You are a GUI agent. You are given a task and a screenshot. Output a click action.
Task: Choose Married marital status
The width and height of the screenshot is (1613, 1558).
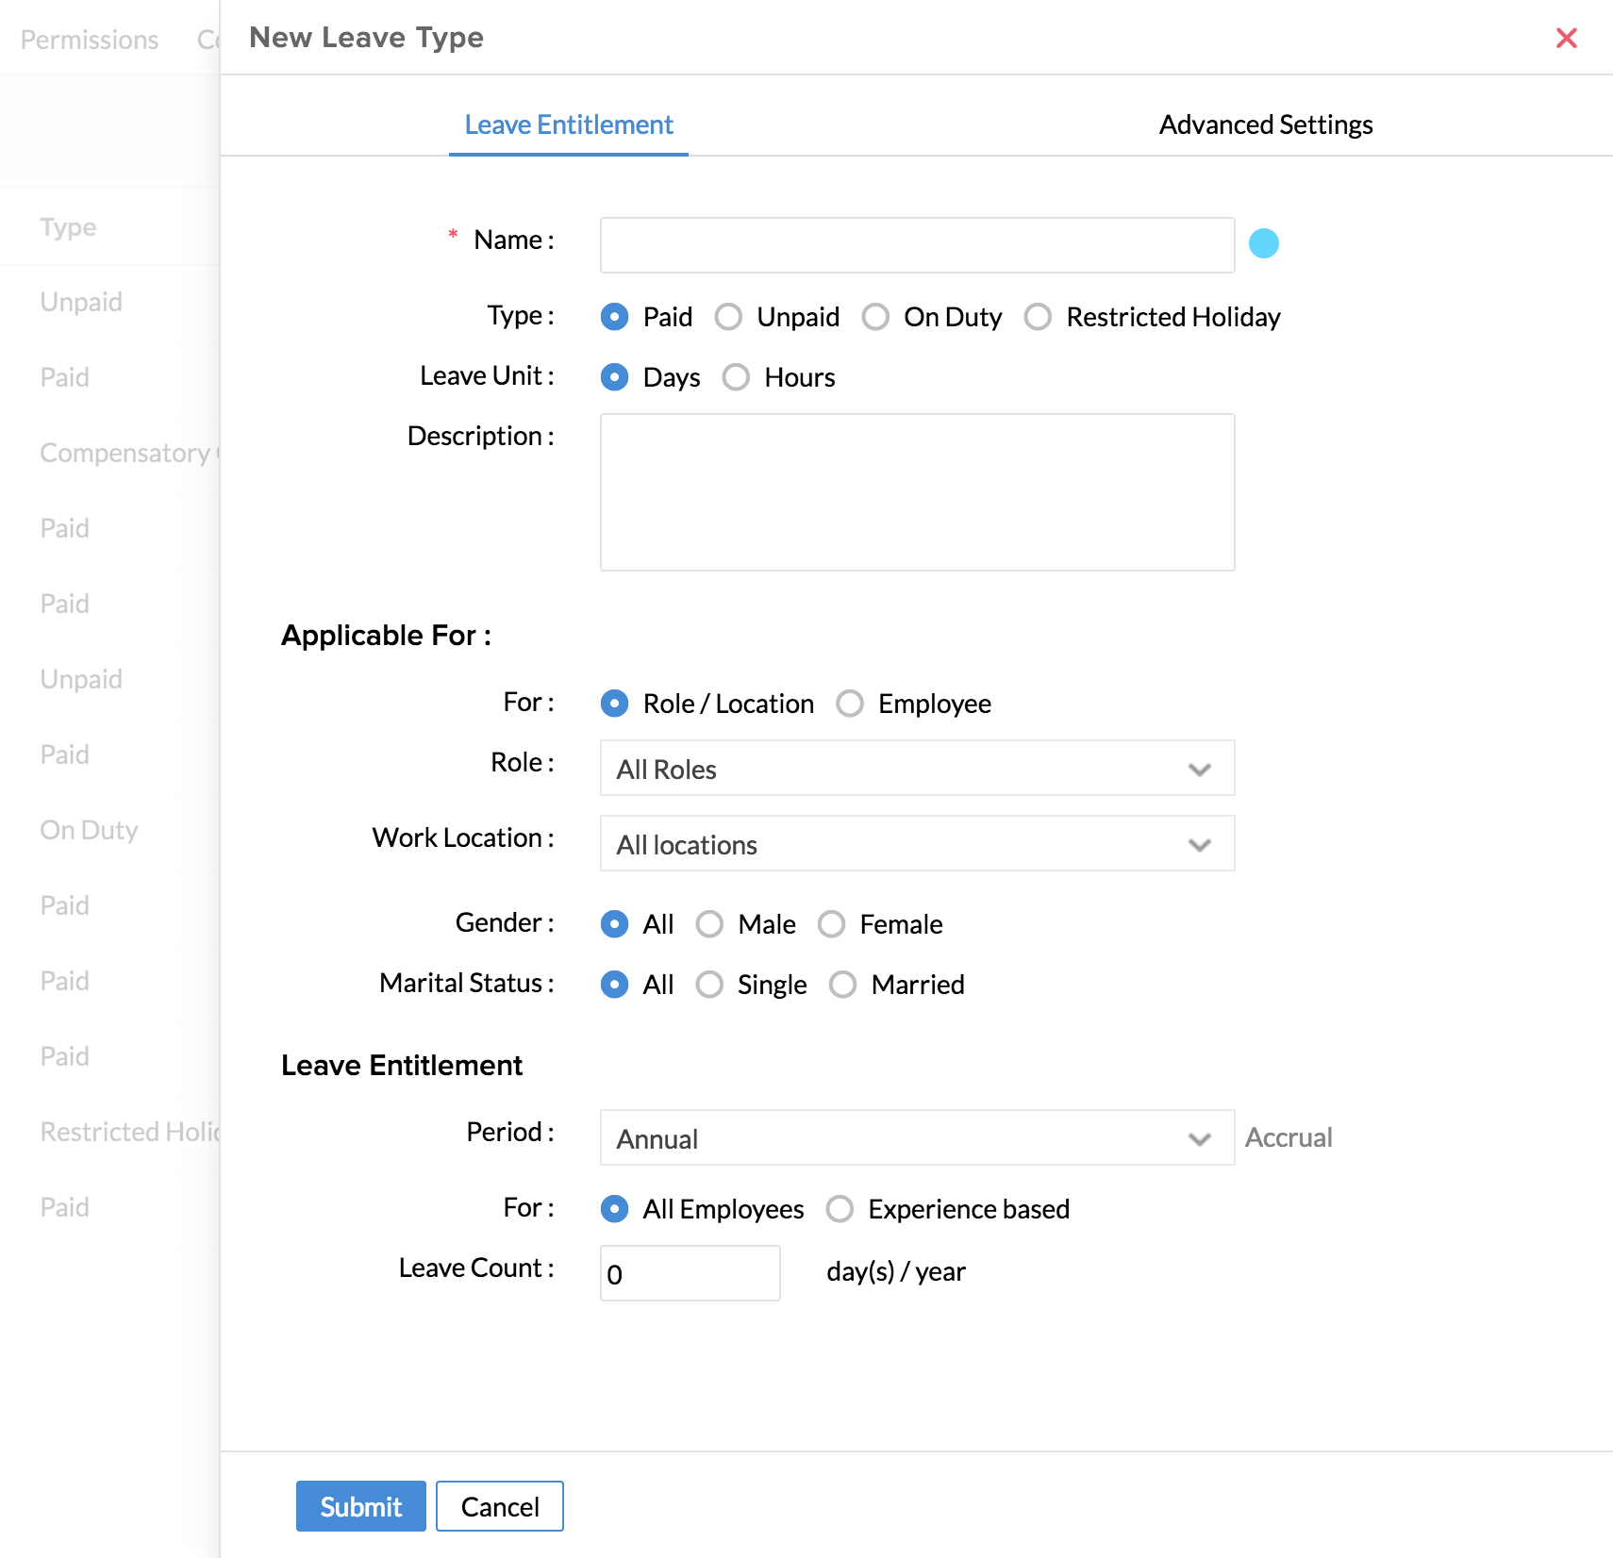(x=842, y=985)
